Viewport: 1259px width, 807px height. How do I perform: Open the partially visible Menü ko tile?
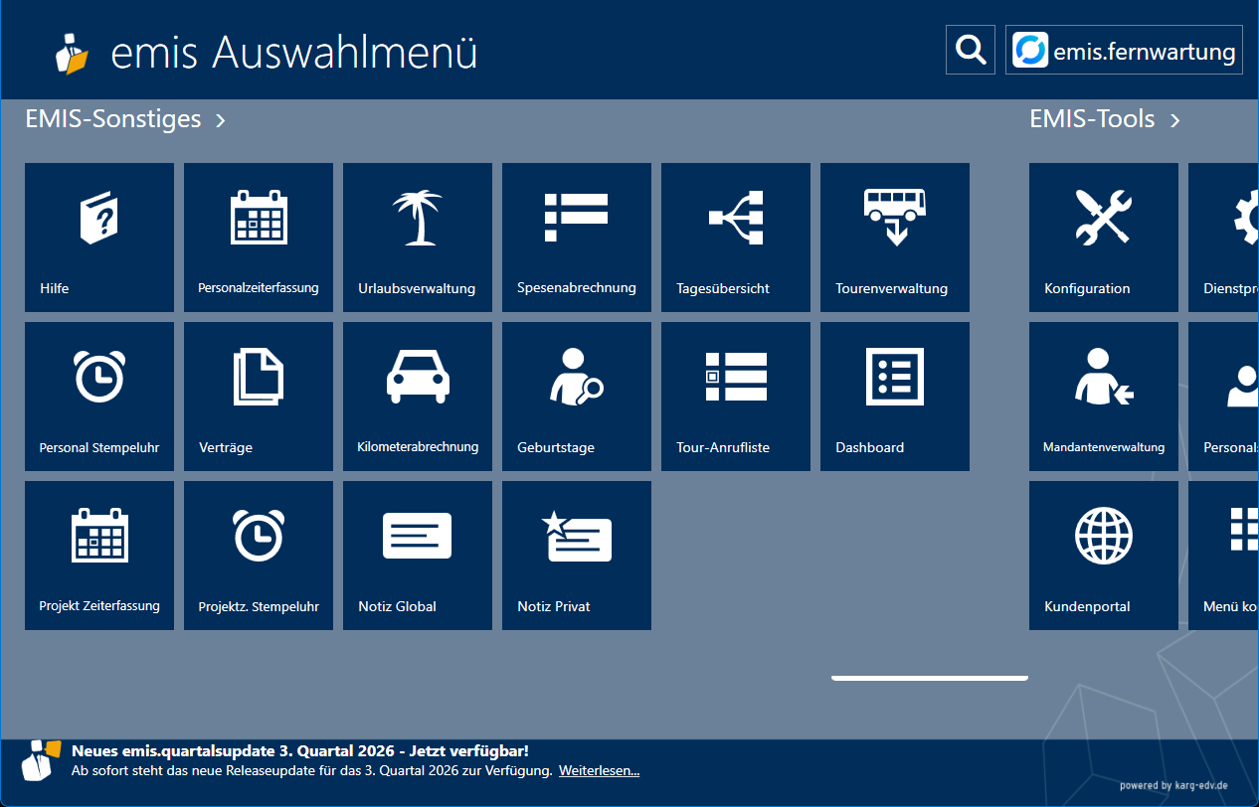tap(1223, 556)
